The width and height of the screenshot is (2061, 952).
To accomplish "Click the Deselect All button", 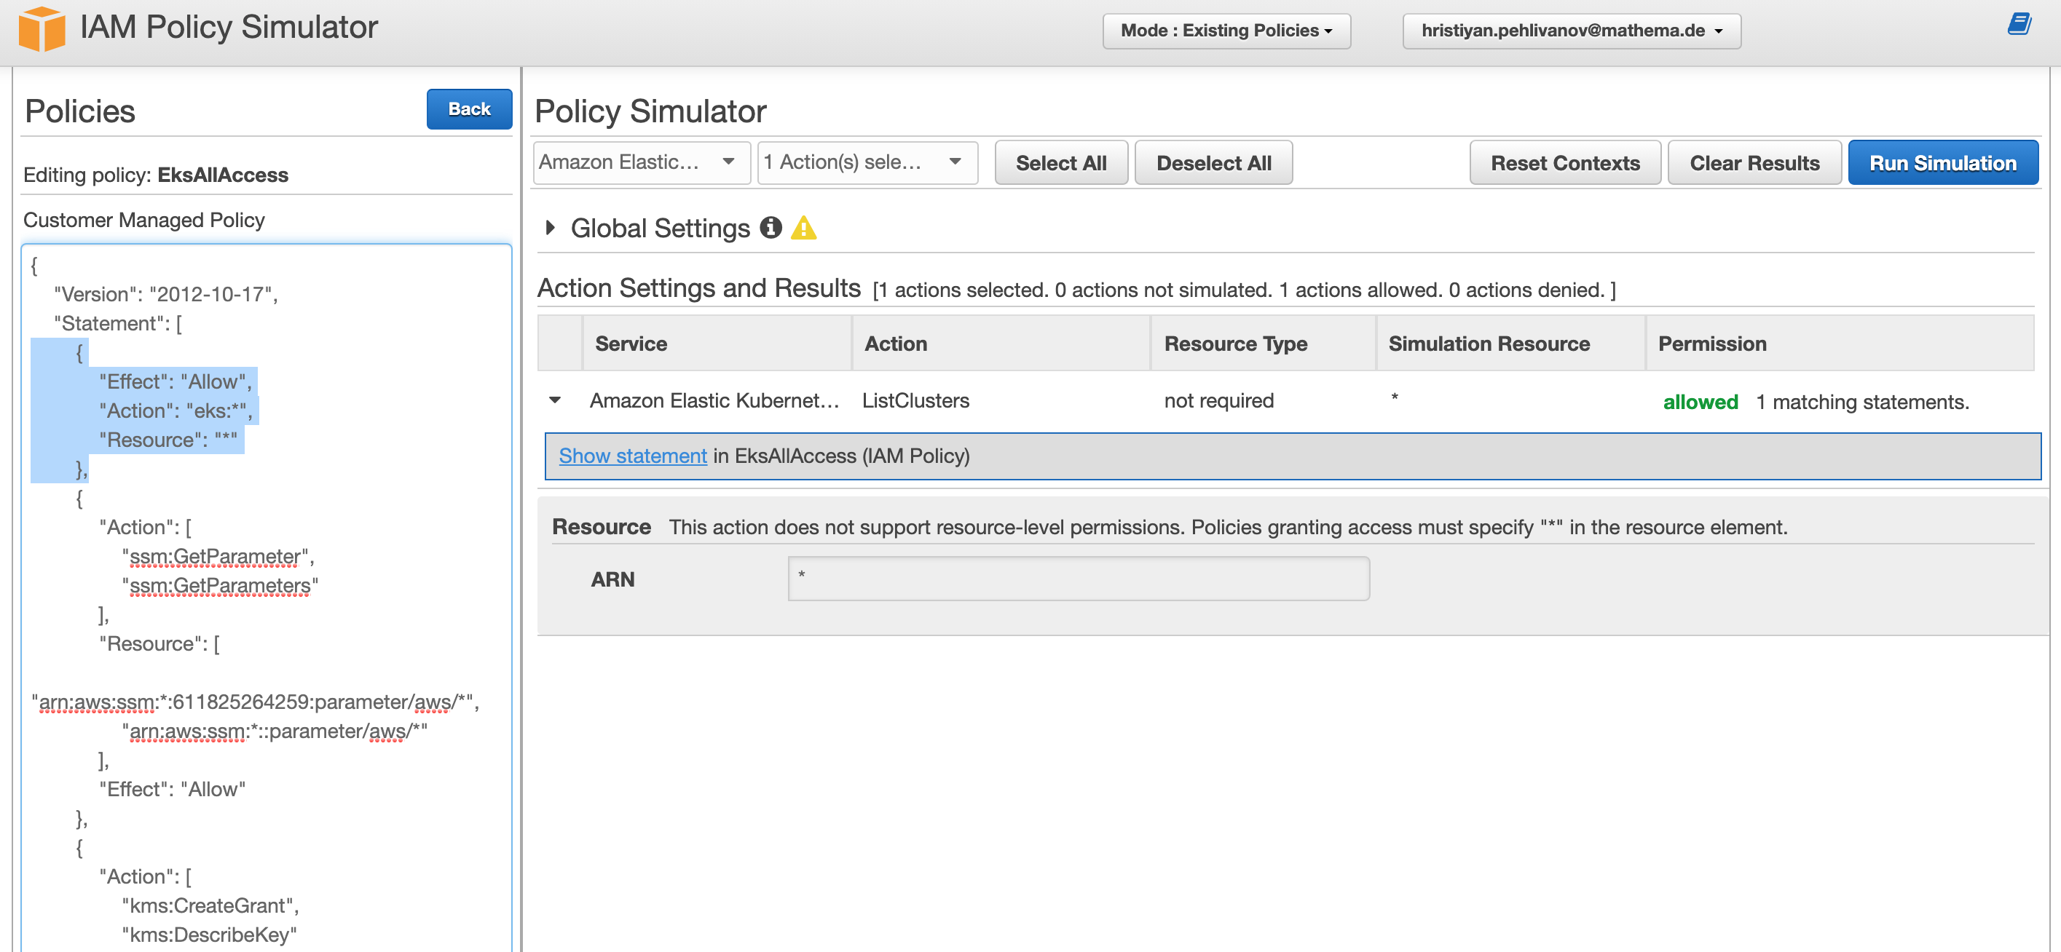I will tap(1213, 162).
